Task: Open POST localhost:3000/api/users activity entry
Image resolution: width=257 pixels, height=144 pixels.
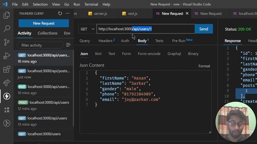Action: point(44,106)
